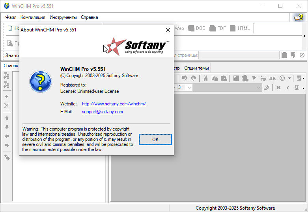Screen dimensions: 308x212
Task: Click the move item up arrow
Action: coord(7,118)
